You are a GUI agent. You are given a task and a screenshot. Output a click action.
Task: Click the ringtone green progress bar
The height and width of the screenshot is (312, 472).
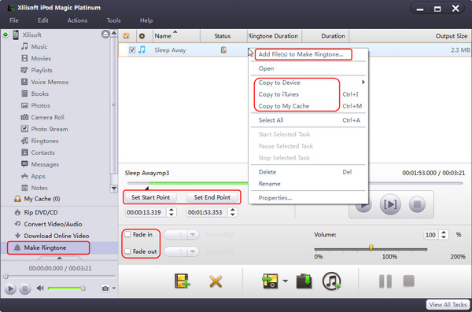[198, 182]
